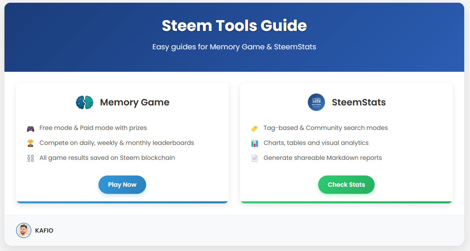This screenshot has width=470, height=251.
Task: Click the brain icon beside Memory Game
Action: (84, 102)
